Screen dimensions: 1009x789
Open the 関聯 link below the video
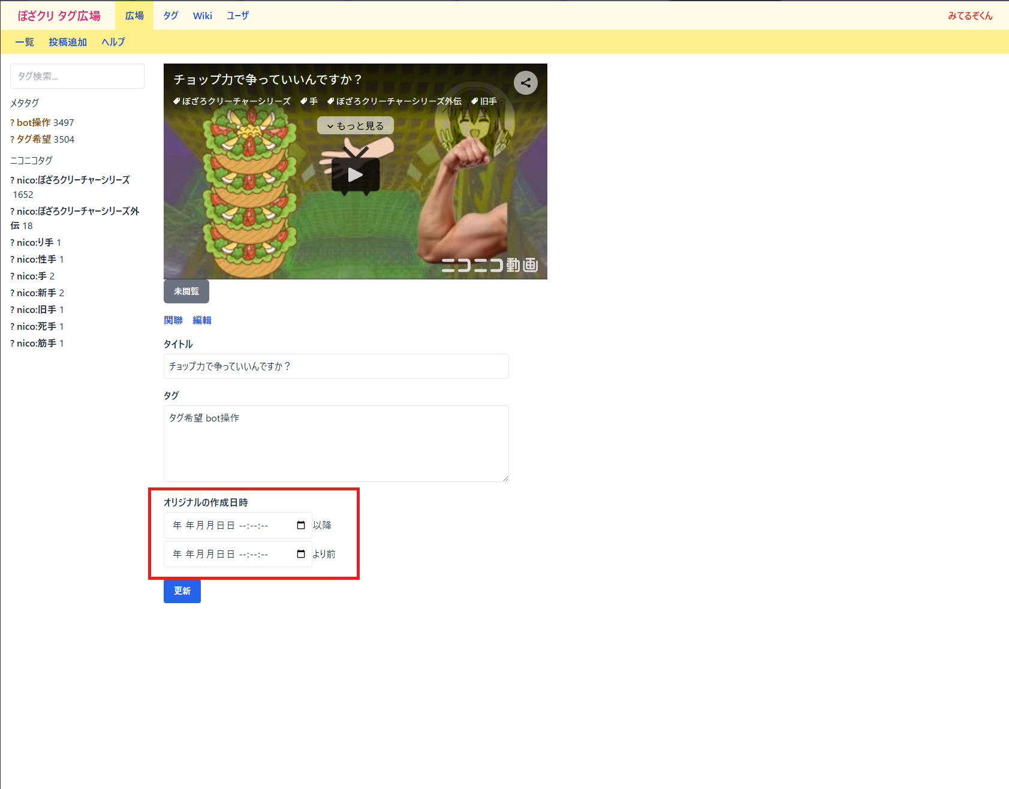[x=173, y=320]
